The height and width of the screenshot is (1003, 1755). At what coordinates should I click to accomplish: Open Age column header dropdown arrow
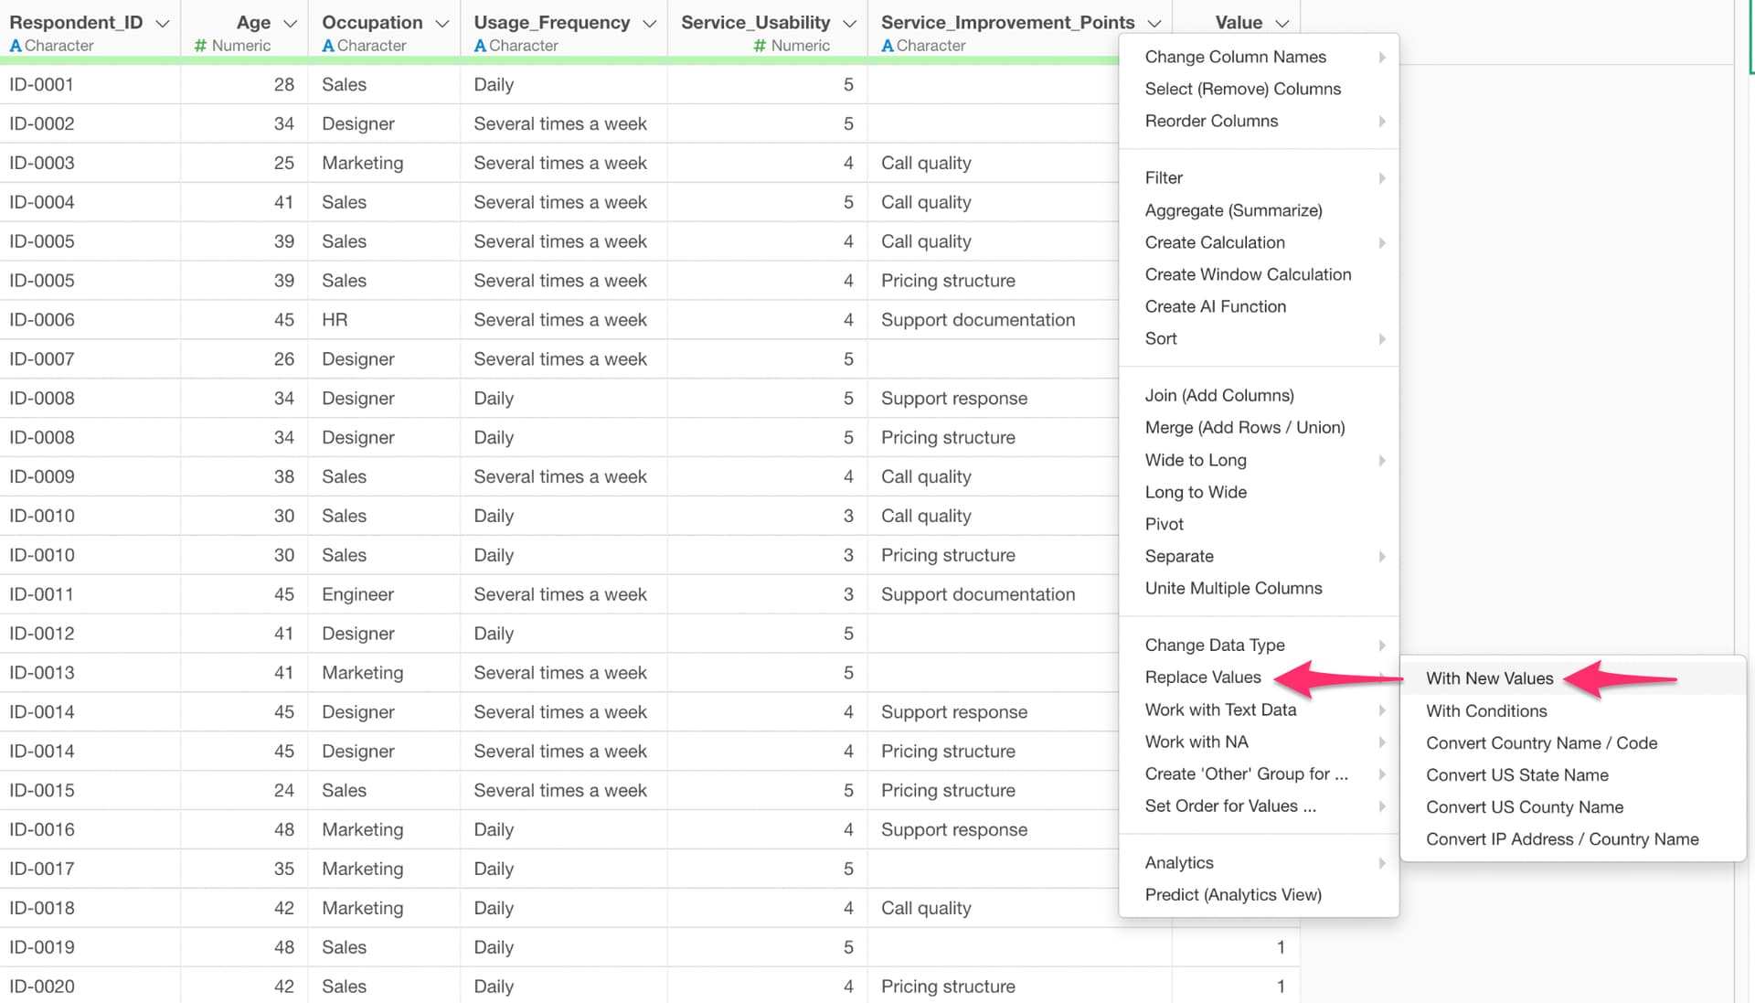[291, 23]
